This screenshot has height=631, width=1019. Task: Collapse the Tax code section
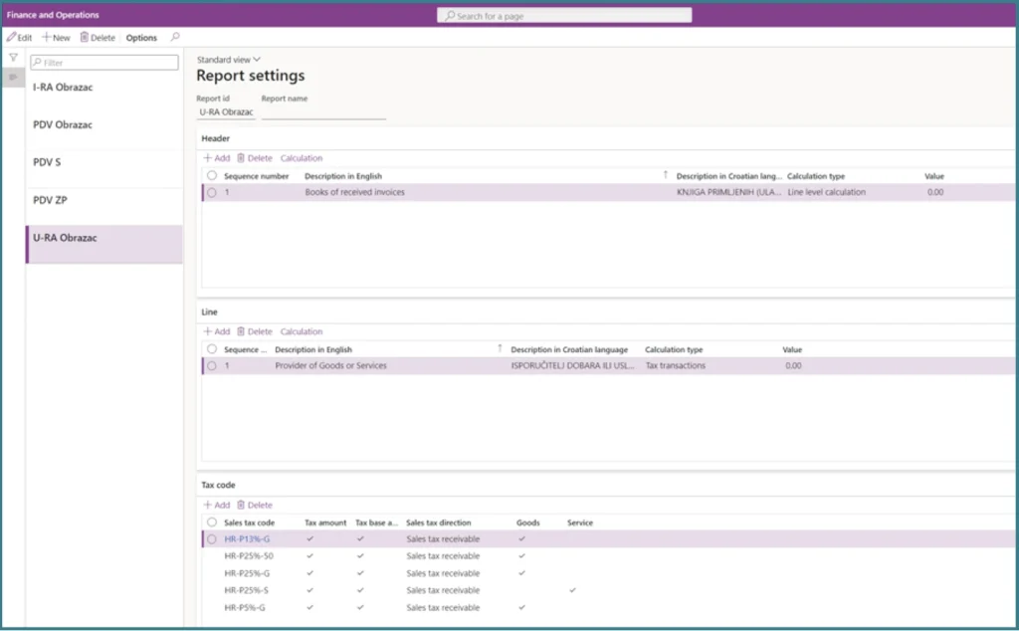(x=218, y=485)
